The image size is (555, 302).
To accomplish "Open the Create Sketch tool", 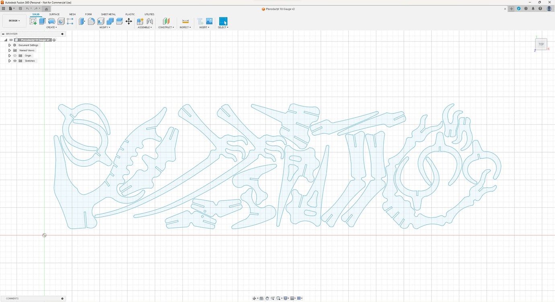I will pos(33,21).
